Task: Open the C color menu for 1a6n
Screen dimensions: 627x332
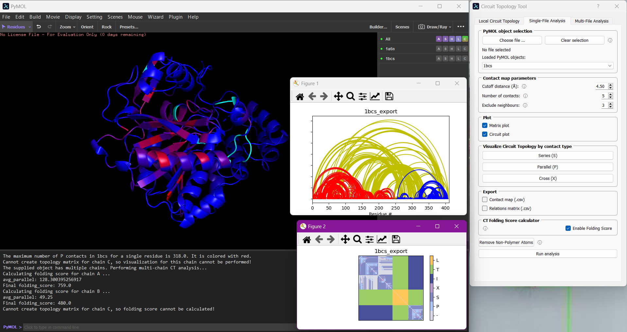Action: coord(465,49)
